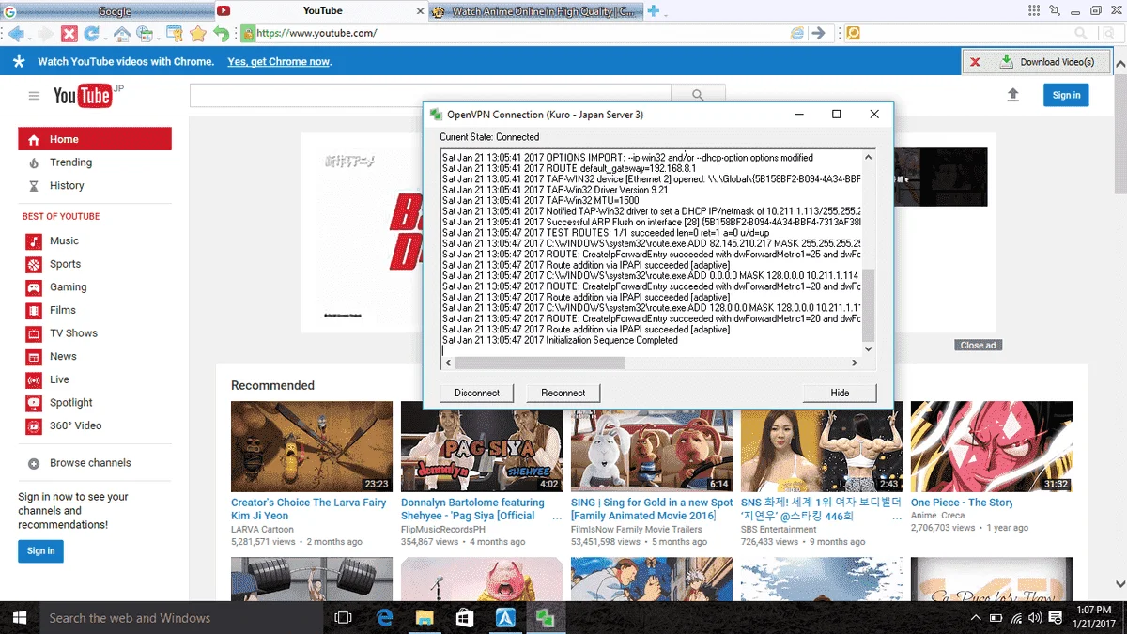
Task: Click the browser Forward arrow button
Action: tap(44, 33)
